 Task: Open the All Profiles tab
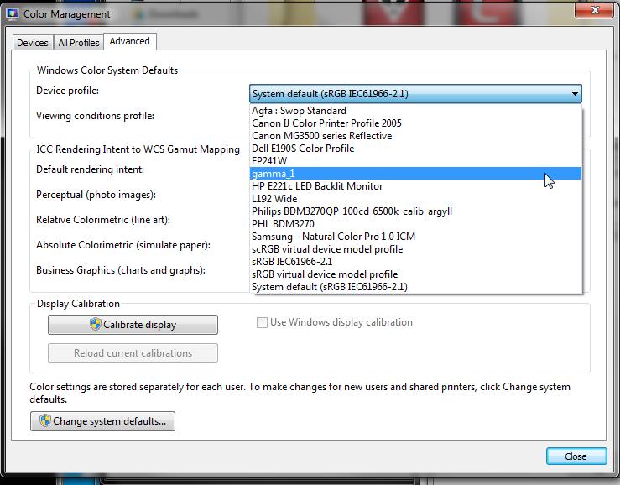(x=79, y=43)
